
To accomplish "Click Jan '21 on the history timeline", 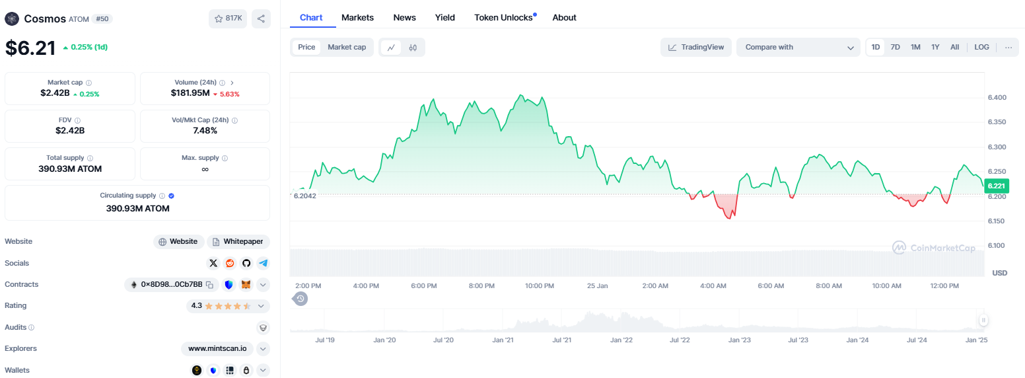I will [503, 340].
